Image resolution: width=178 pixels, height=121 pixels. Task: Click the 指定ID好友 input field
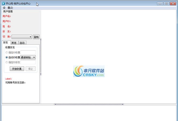click(x=28, y=62)
